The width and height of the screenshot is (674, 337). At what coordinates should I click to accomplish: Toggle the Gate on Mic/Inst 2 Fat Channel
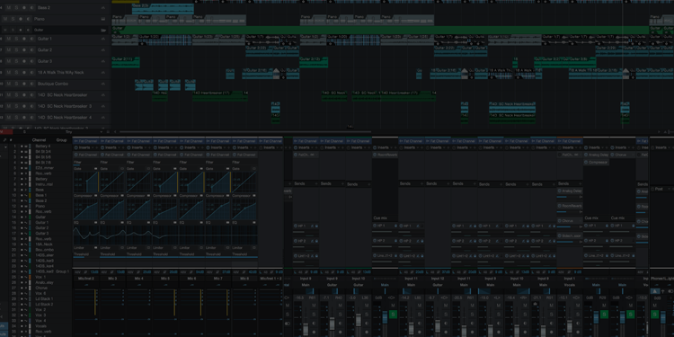coord(95,169)
